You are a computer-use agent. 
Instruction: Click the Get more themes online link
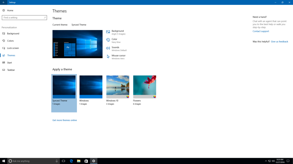65,120
